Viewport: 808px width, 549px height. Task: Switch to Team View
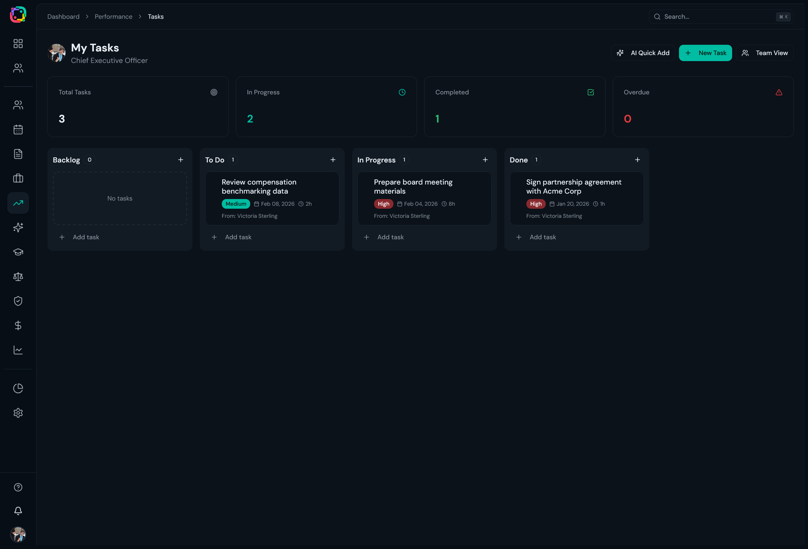pyautogui.click(x=764, y=53)
